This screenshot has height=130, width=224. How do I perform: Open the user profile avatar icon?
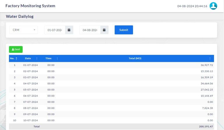click(213, 6)
